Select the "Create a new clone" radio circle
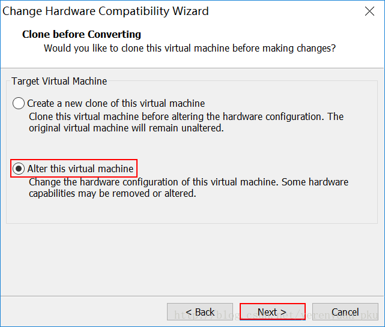Viewport: 385px width, 327px height. (x=19, y=103)
